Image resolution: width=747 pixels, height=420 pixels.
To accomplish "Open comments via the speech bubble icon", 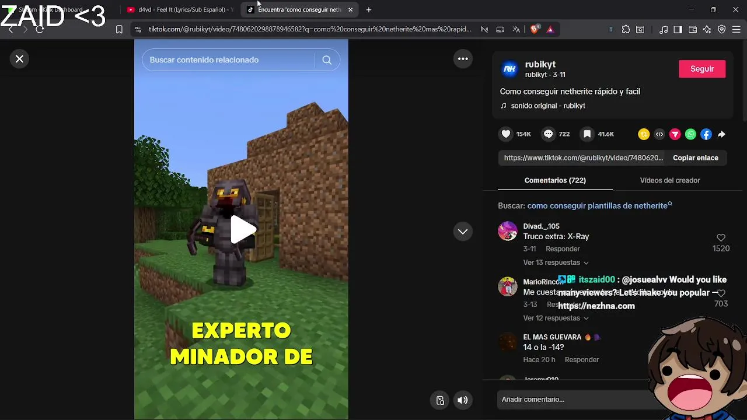I will point(548,134).
